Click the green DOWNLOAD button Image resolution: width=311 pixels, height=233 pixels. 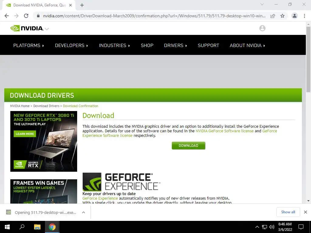[188, 146]
